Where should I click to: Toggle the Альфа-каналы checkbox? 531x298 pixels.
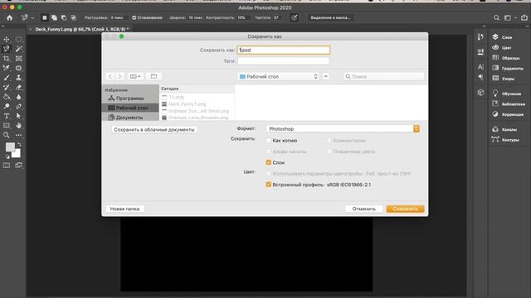pyautogui.click(x=269, y=151)
